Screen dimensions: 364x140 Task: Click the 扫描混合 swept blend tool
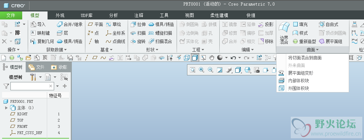160,42
